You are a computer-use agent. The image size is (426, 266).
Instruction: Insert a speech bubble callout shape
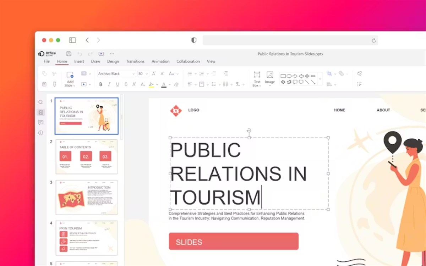pyautogui.click(x=295, y=82)
